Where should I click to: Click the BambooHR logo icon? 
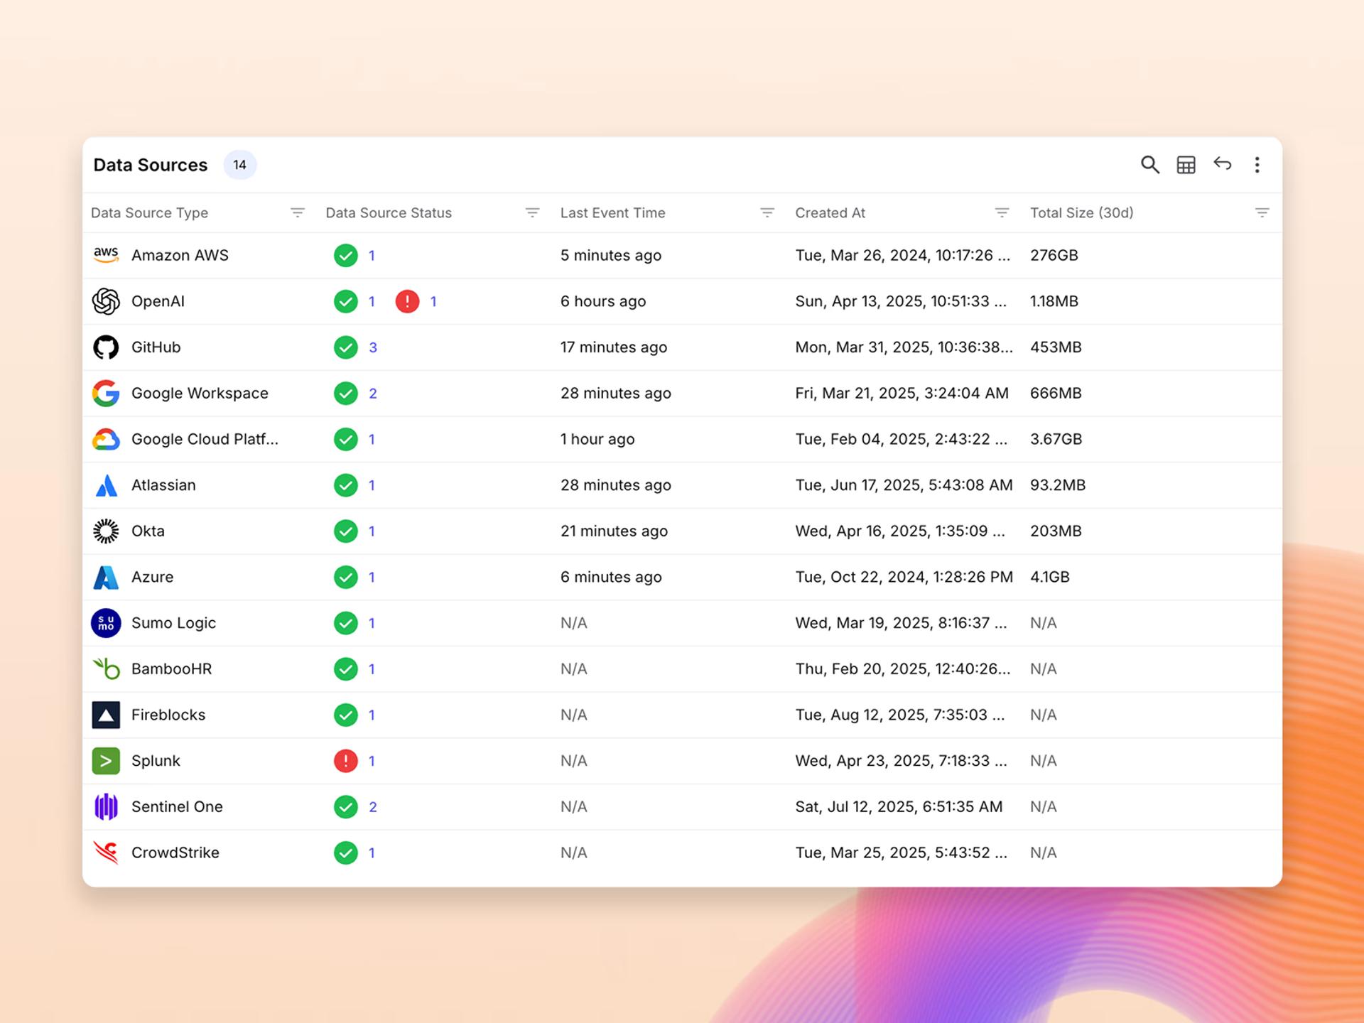pos(106,669)
